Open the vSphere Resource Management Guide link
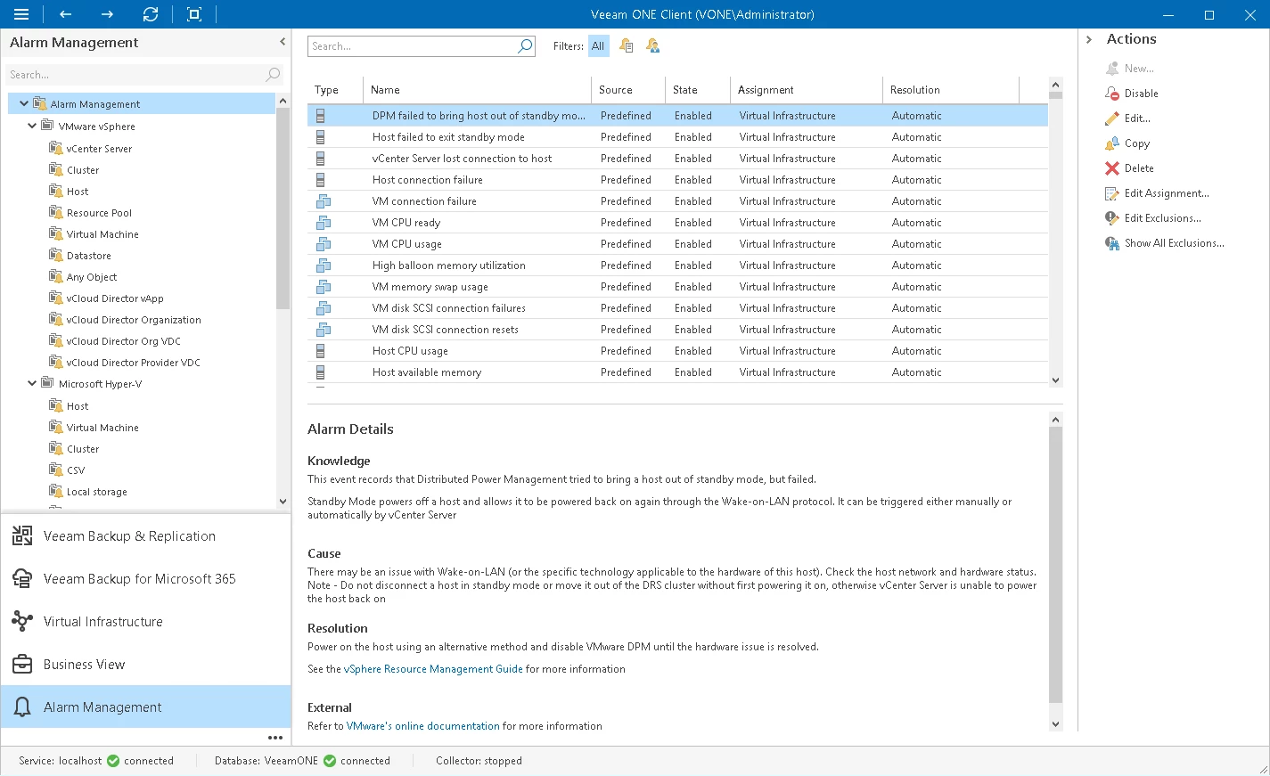The width and height of the screenshot is (1270, 776). [x=433, y=669]
